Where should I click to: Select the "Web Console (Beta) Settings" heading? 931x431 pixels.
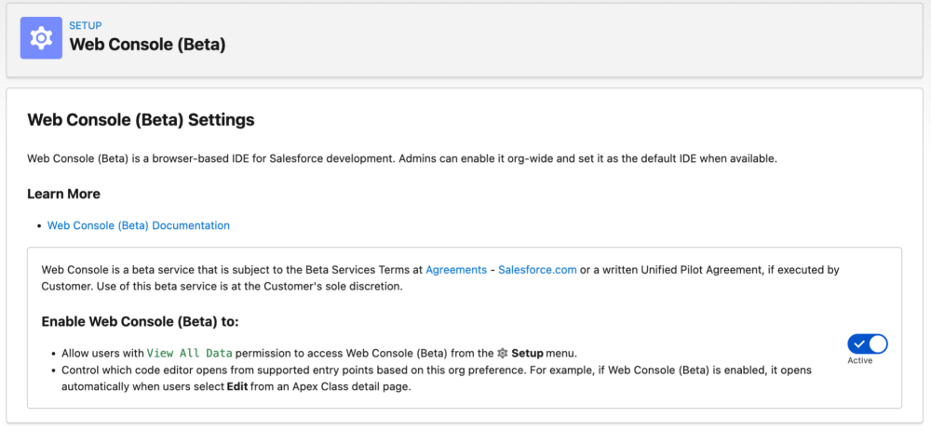tap(142, 120)
